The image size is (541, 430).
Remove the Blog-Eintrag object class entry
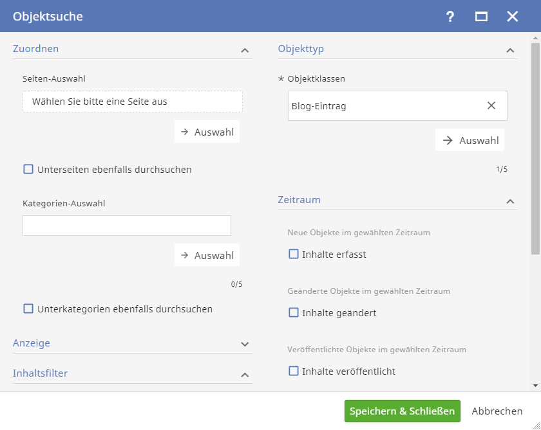(491, 105)
